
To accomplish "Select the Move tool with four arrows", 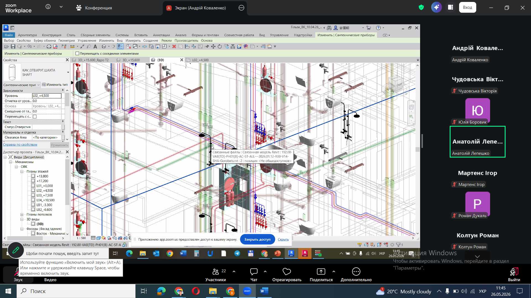I will (213, 46).
